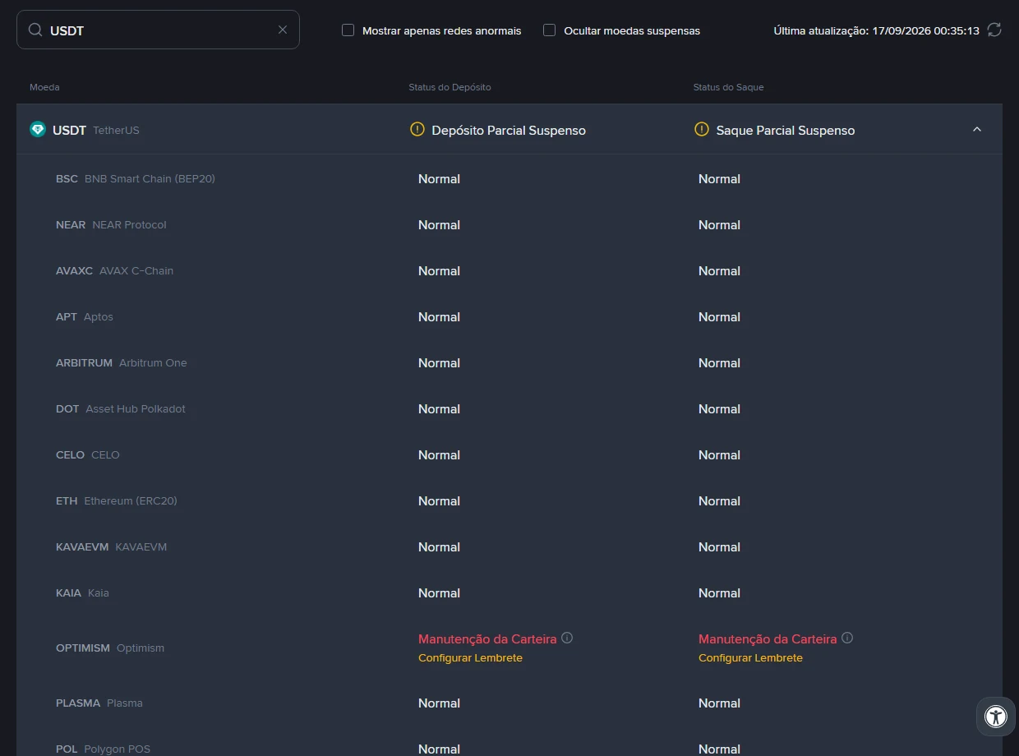The height and width of the screenshot is (756, 1019).
Task: Collapse the USDT TetherUS row
Action: tap(977, 130)
